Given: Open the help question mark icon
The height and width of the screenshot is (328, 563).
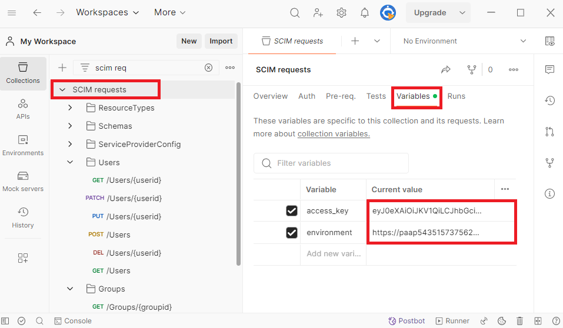Looking at the screenshot, I should coord(556,321).
